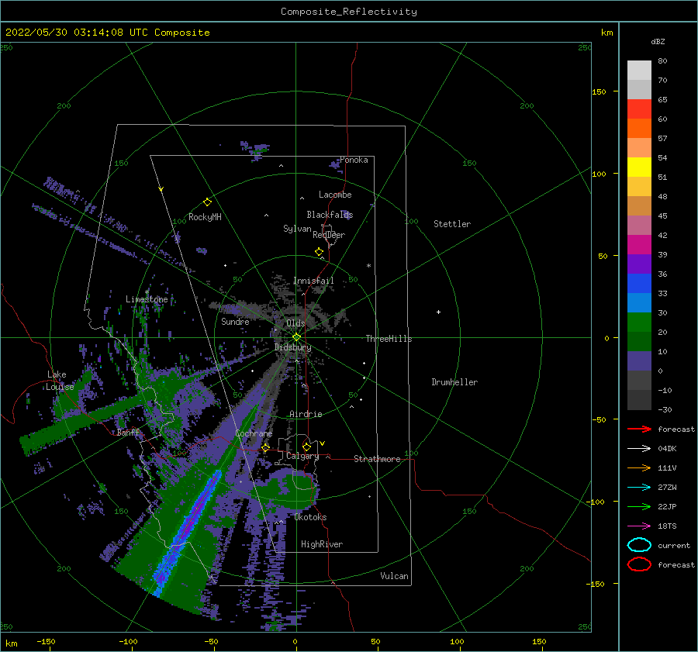Pick the green 22JP arrow legend icon
698x652 pixels.
[639, 506]
